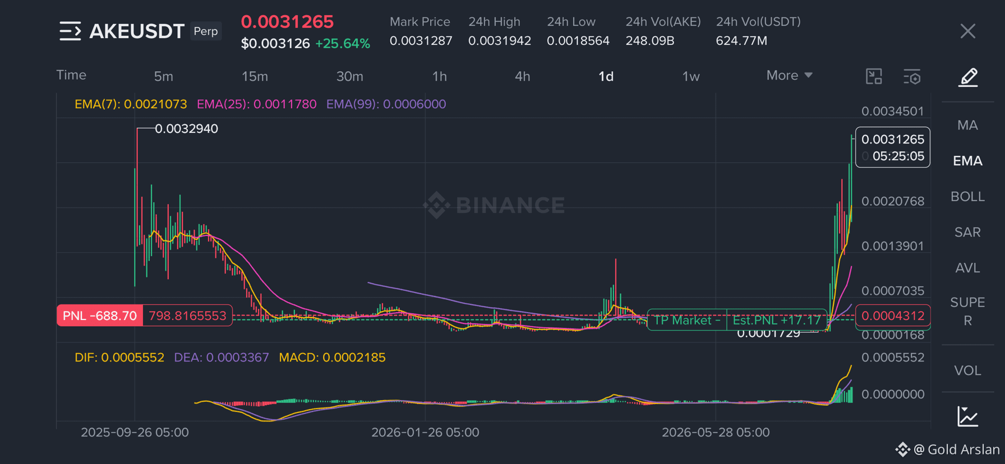Click the 0.0001729 low price marker

pos(768,333)
